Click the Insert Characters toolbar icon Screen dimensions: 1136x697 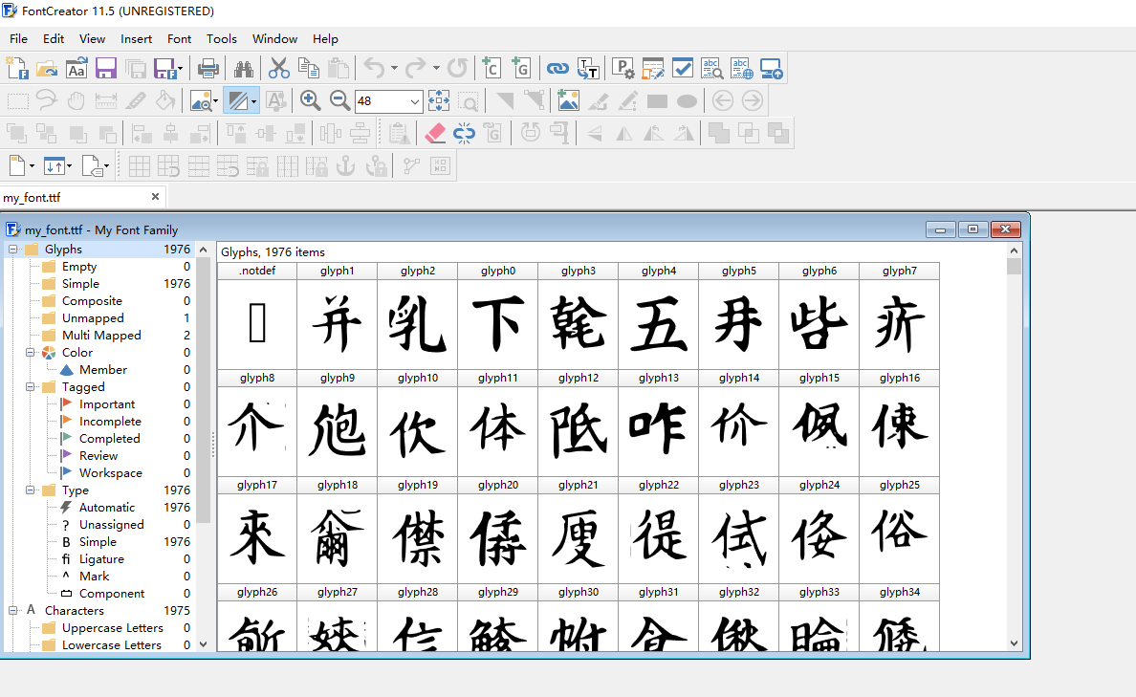pyautogui.click(x=490, y=68)
